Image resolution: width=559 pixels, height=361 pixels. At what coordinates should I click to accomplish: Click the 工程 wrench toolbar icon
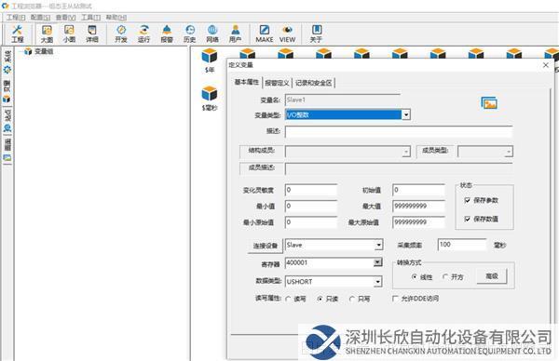[x=17, y=34]
